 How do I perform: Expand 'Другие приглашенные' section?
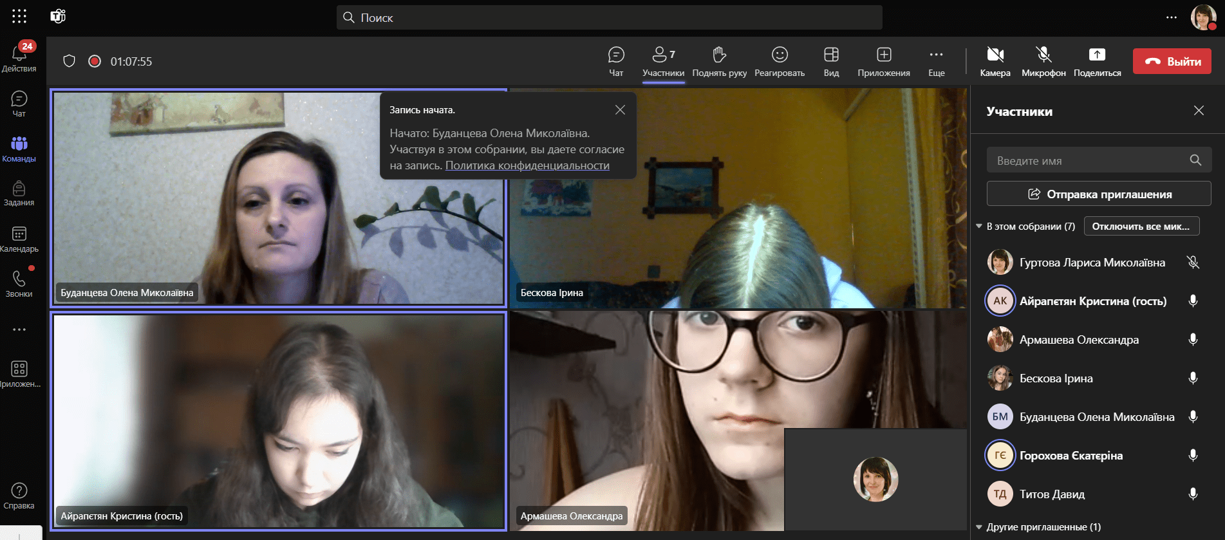click(979, 527)
